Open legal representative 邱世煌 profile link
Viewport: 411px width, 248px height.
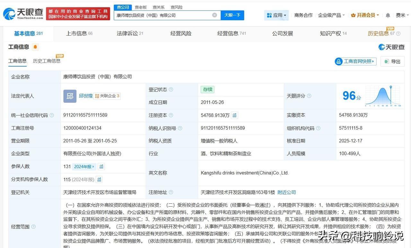point(86,96)
